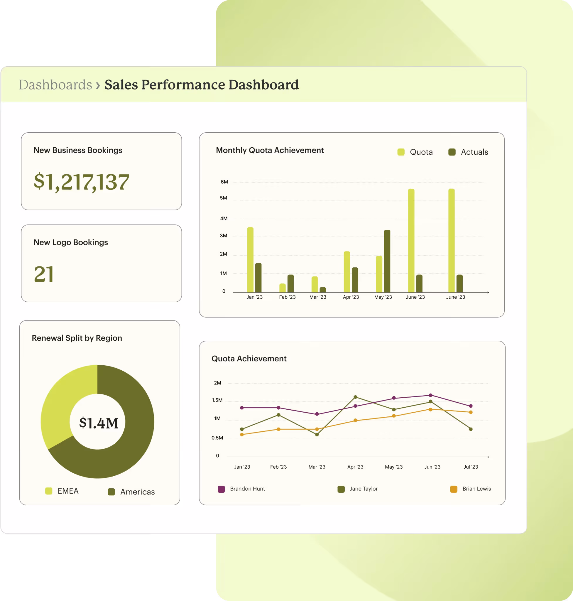Click the 6M y-axis label in bar chart

[x=224, y=182]
